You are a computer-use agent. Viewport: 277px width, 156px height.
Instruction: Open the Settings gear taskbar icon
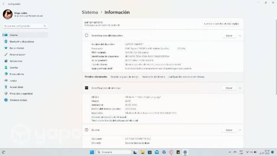coord(185,152)
